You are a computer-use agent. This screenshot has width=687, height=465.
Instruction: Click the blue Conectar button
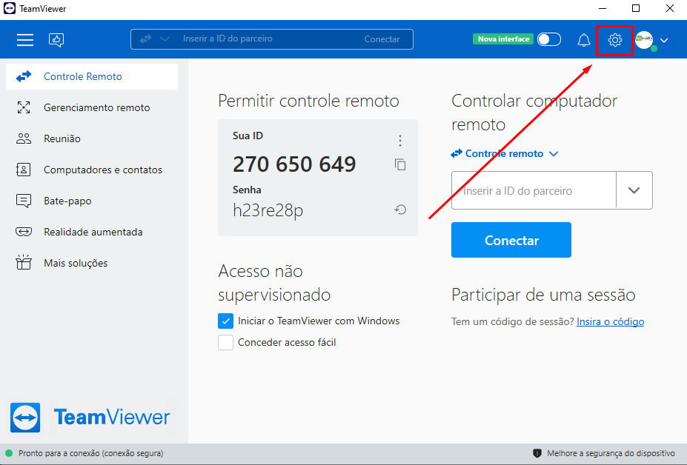[511, 240]
